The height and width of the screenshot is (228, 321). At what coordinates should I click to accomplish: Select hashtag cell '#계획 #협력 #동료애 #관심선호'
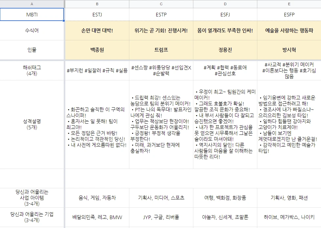[225, 71]
